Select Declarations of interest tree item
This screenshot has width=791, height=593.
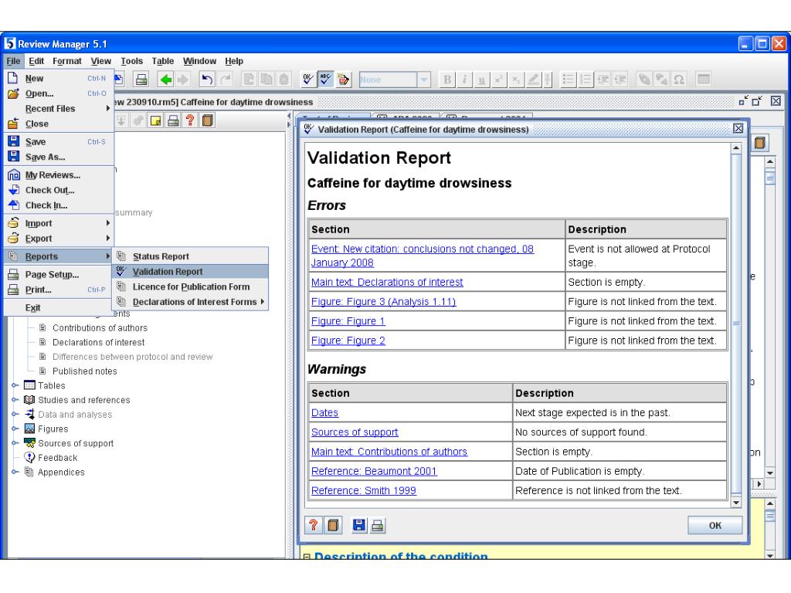click(98, 342)
